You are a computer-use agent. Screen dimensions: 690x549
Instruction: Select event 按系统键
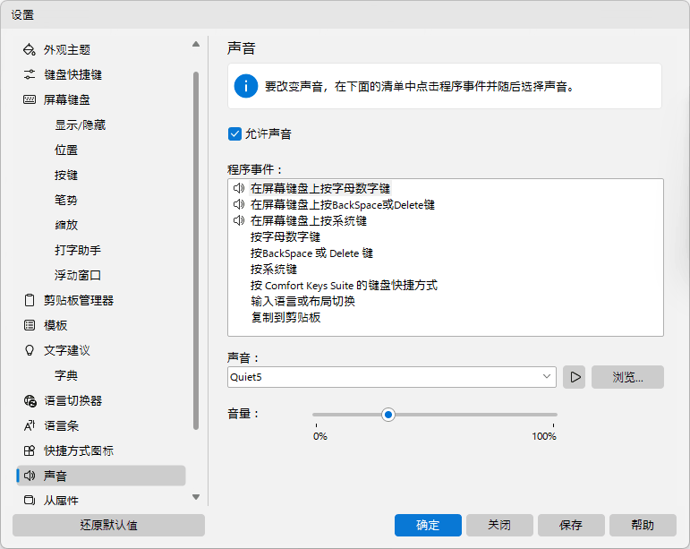click(x=274, y=269)
